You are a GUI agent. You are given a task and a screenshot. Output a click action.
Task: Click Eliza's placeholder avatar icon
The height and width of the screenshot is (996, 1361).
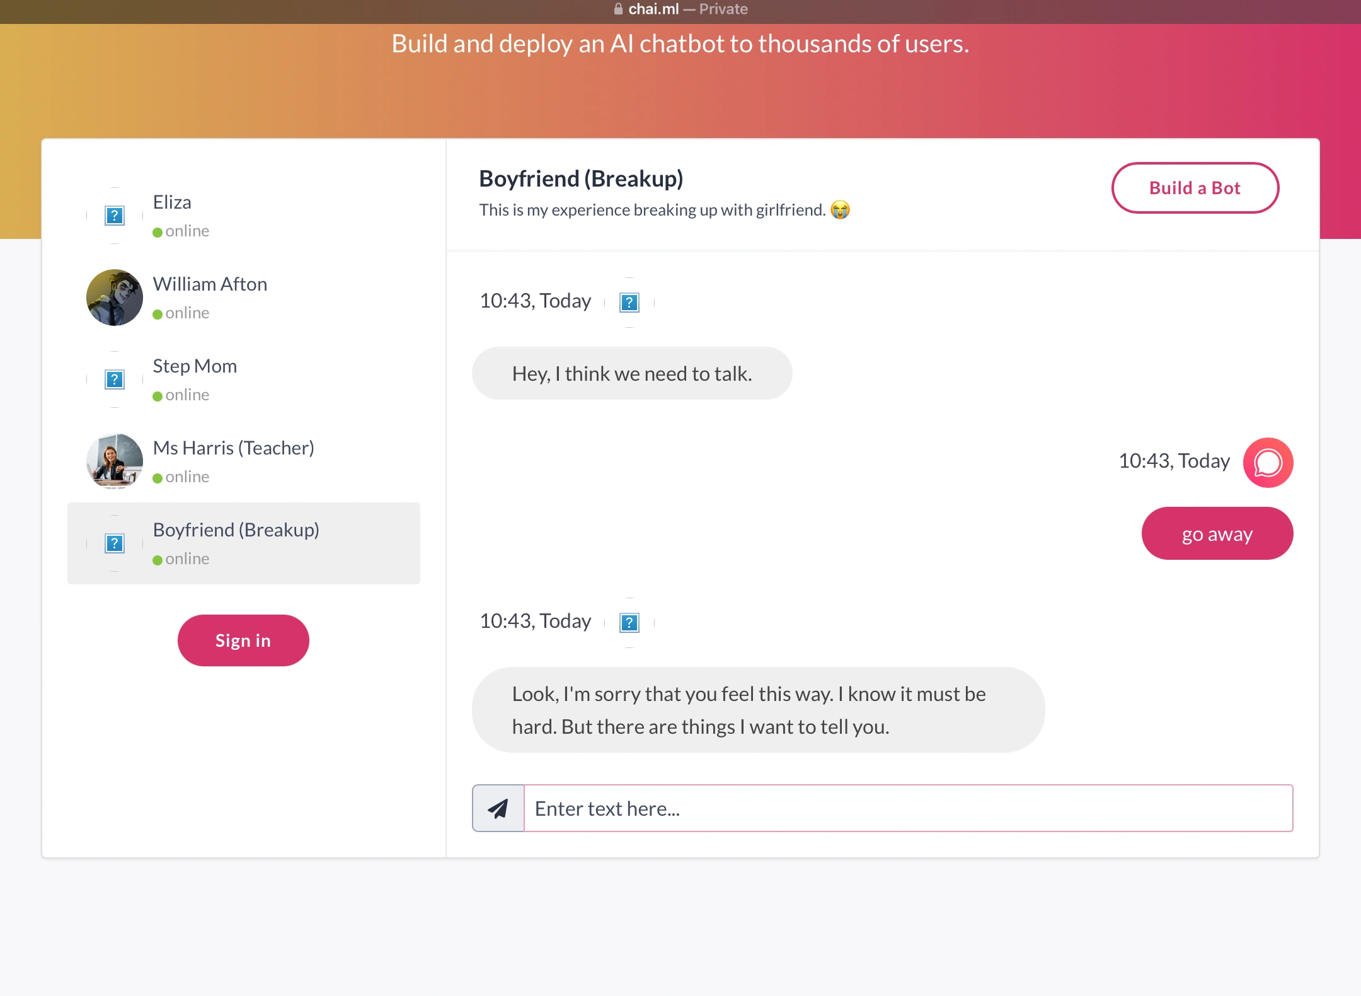115,216
